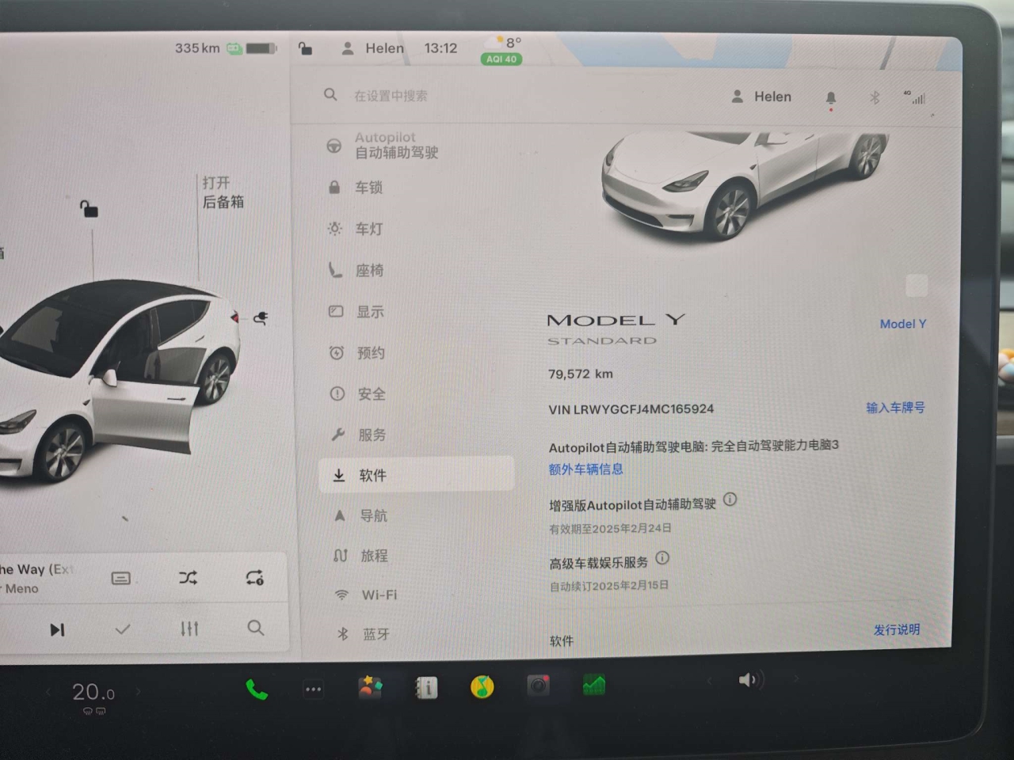Select the 软件 software menu item
Viewport: 1014px width, 760px height.
[x=417, y=475]
